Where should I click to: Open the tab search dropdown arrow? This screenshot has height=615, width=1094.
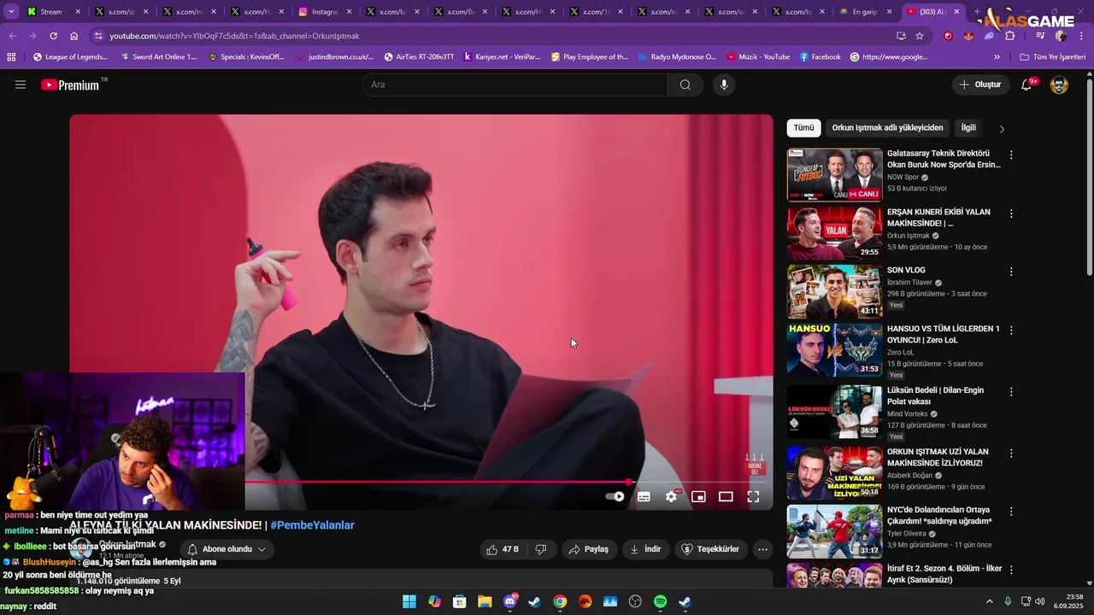11,12
